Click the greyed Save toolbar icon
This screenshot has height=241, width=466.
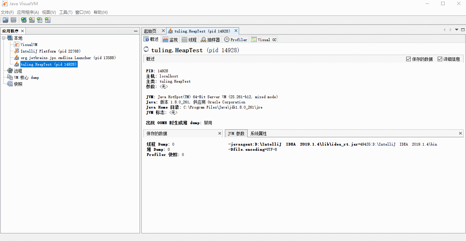13,20
